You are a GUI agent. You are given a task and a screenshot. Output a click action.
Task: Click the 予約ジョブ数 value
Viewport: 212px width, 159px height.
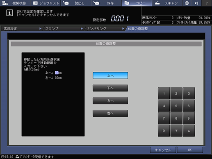173,23
